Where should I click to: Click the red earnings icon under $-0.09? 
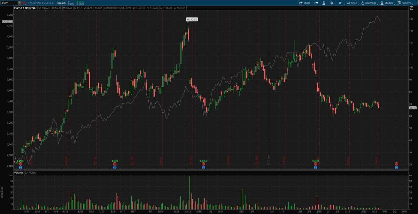point(316,164)
